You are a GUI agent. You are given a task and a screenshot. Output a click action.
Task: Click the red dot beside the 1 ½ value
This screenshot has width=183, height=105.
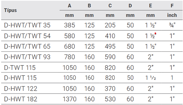156,33
